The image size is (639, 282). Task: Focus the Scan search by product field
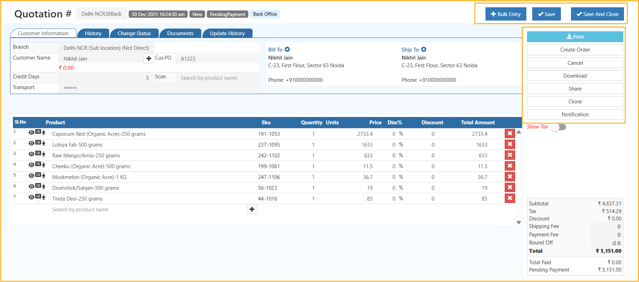click(217, 78)
